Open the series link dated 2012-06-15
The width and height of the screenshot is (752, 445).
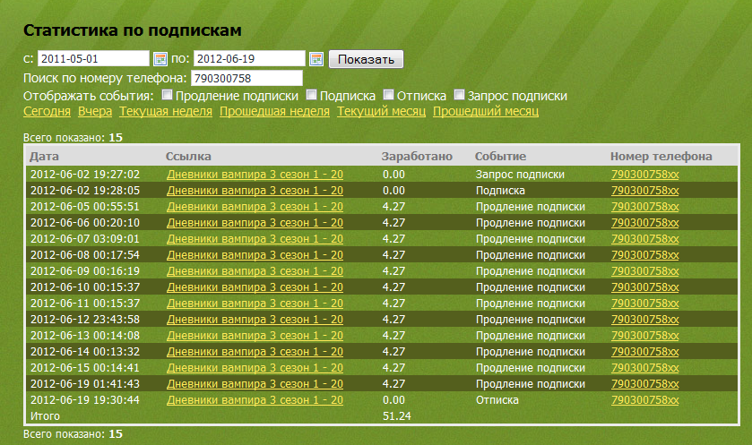tap(255, 367)
